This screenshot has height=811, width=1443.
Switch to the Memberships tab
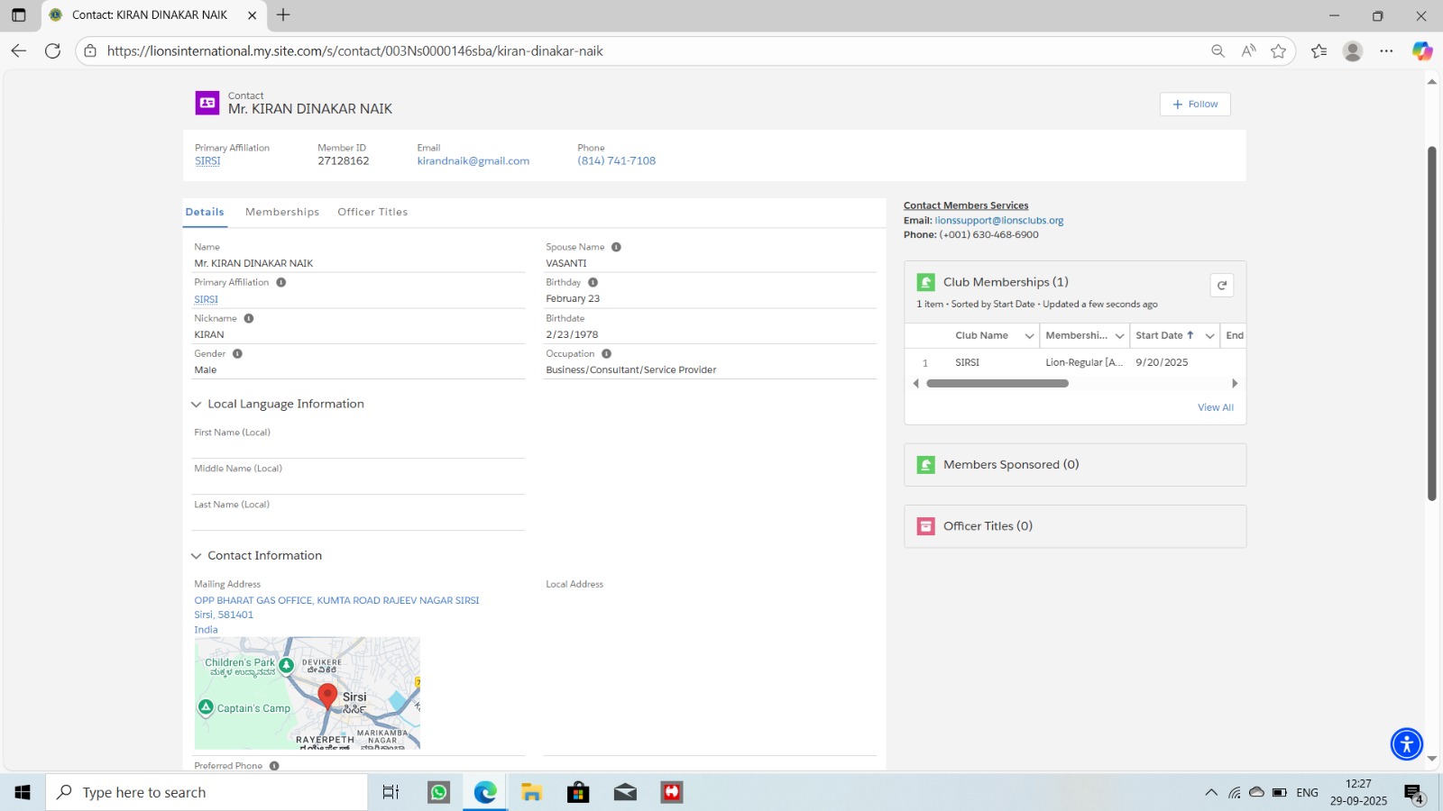coord(282,212)
